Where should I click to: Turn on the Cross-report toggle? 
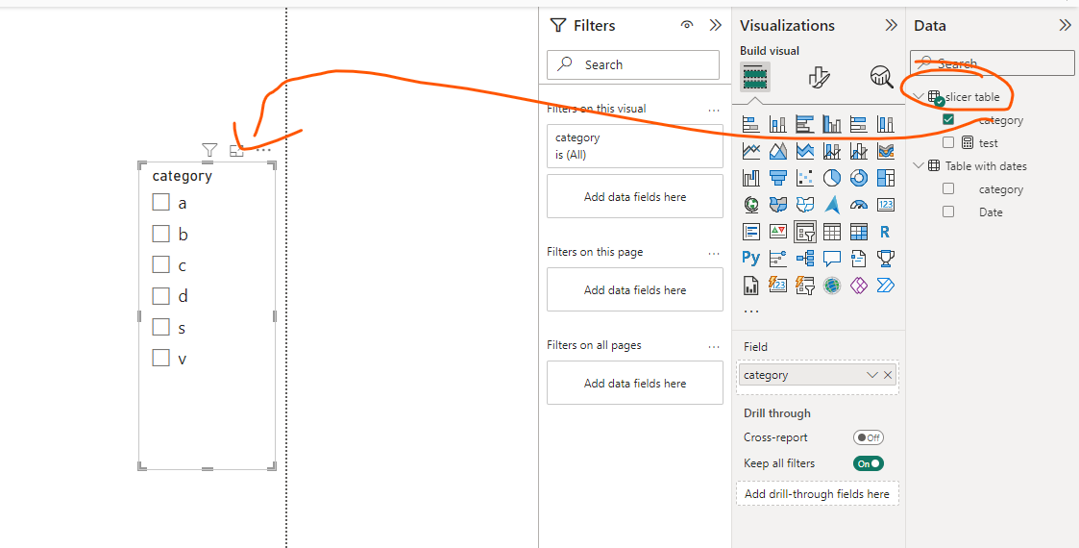(869, 437)
